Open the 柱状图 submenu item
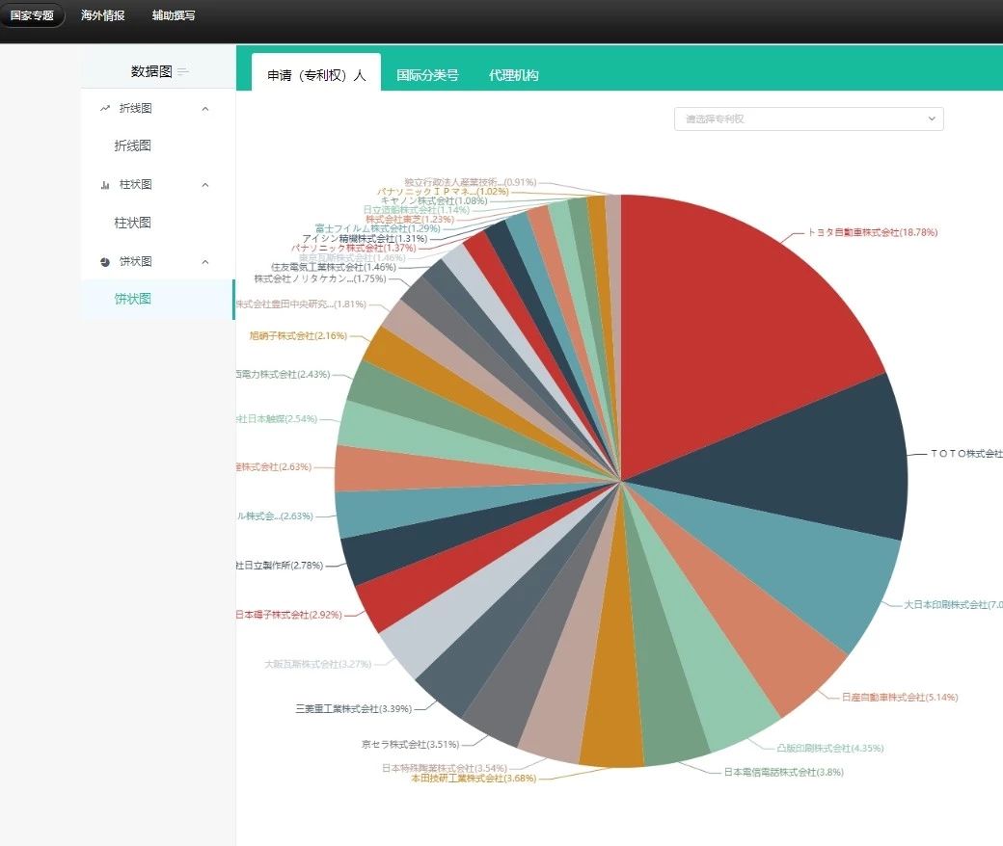This screenshot has width=1003, height=846. coord(132,223)
